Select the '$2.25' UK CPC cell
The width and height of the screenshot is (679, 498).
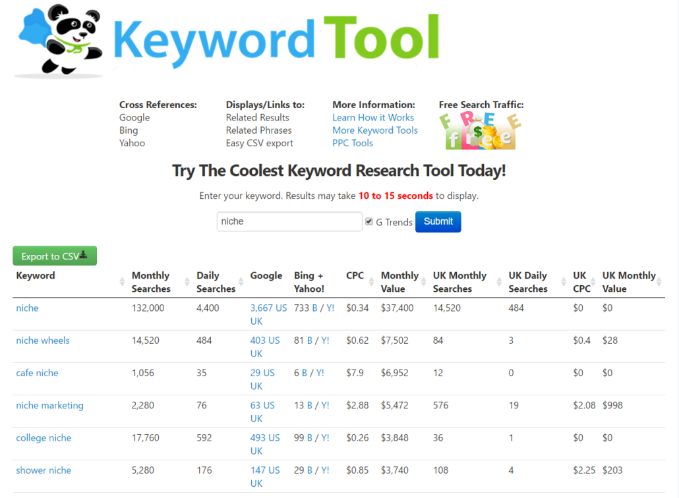tap(584, 470)
